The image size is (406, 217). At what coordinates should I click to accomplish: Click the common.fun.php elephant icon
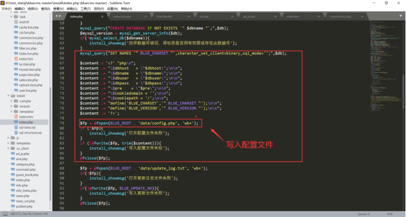click(x=16, y=38)
